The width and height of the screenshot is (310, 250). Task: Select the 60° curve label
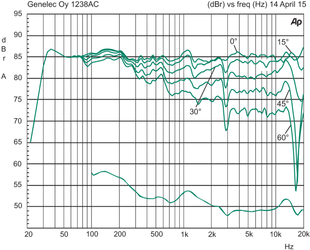283,137
